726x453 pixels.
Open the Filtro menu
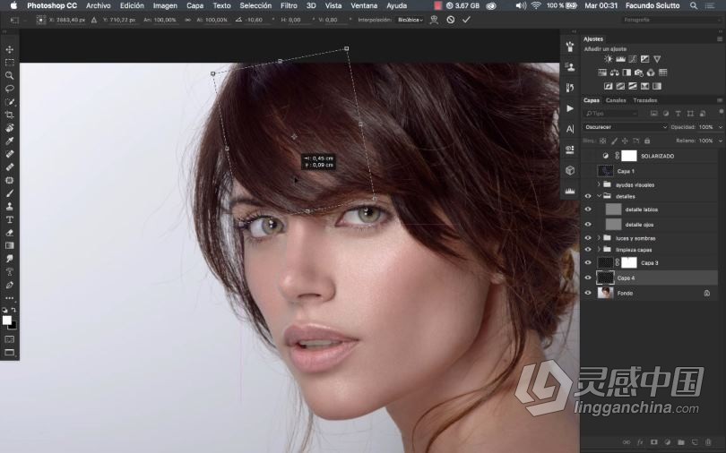click(289, 5)
